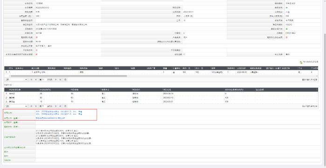Image resolution: width=326 pixels, height=168 pixels.
Task: Go to first page in payment plan pager
Action: point(31,106)
